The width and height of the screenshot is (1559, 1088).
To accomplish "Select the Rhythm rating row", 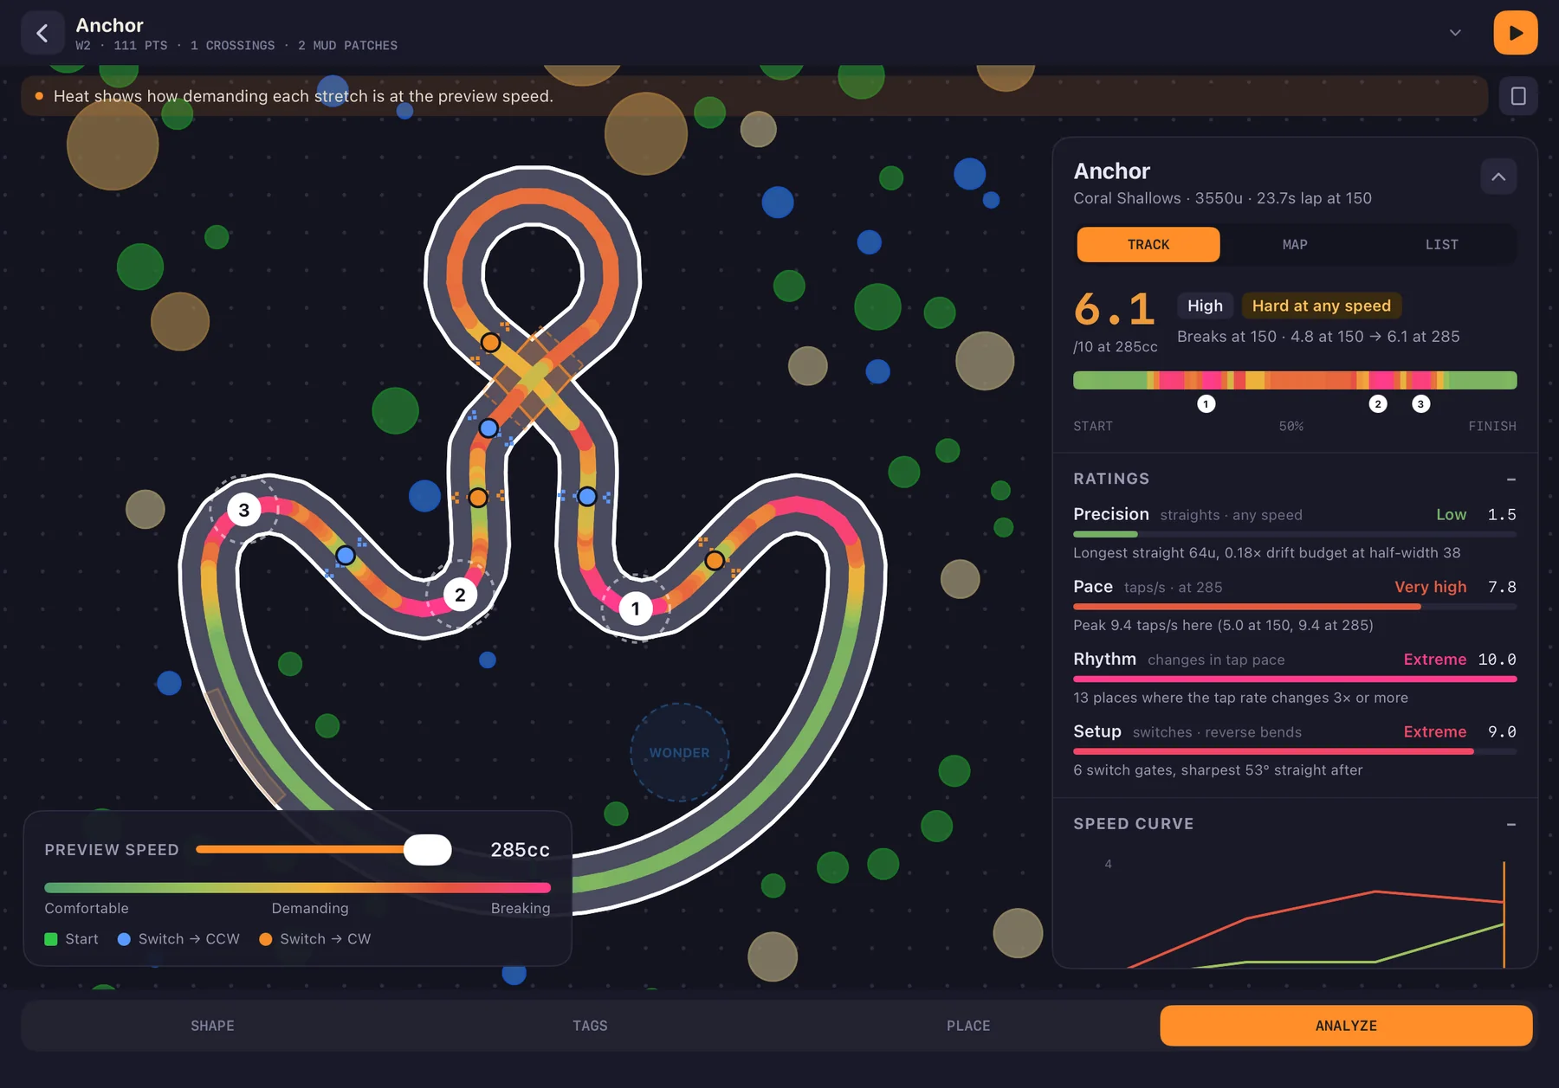I will [x=1295, y=678].
